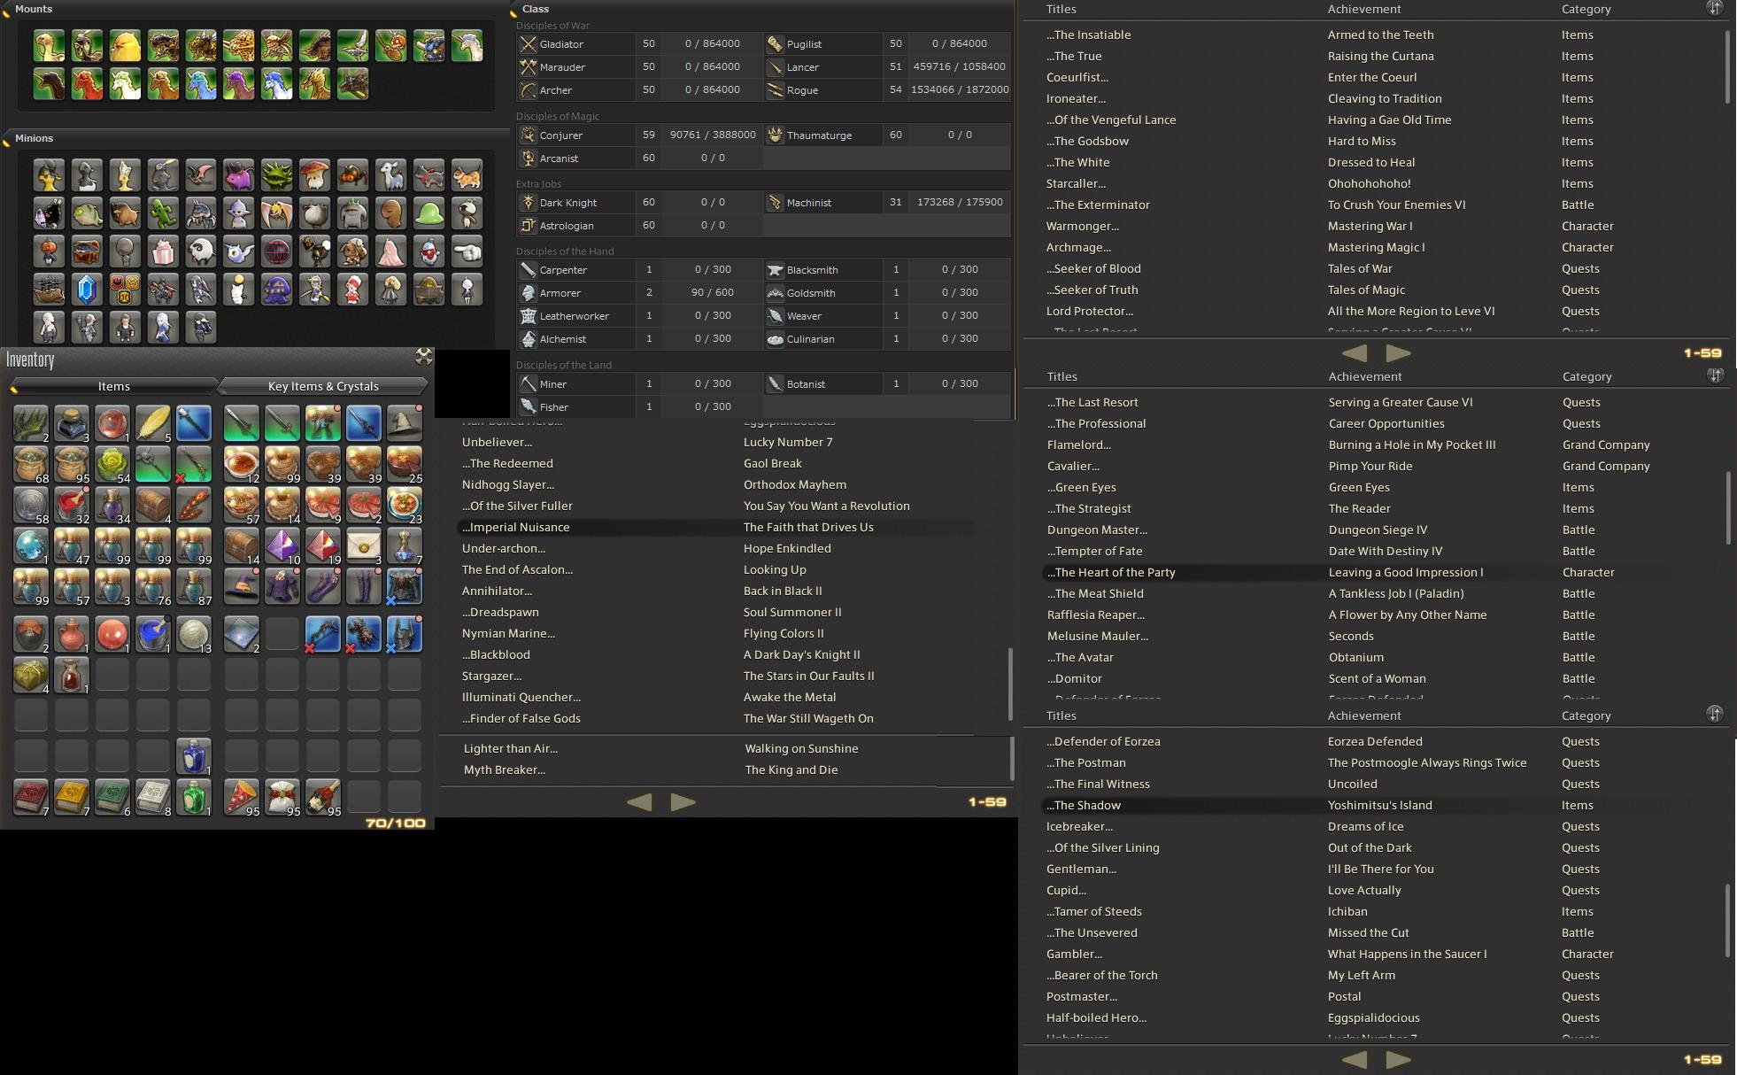Select the yellow feather inventory item
1737x1075 pixels.
(x=153, y=423)
